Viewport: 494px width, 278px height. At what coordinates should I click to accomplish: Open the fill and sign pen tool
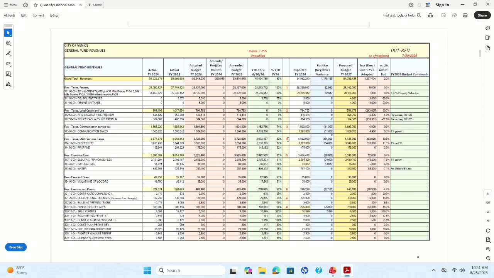[8, 85]
